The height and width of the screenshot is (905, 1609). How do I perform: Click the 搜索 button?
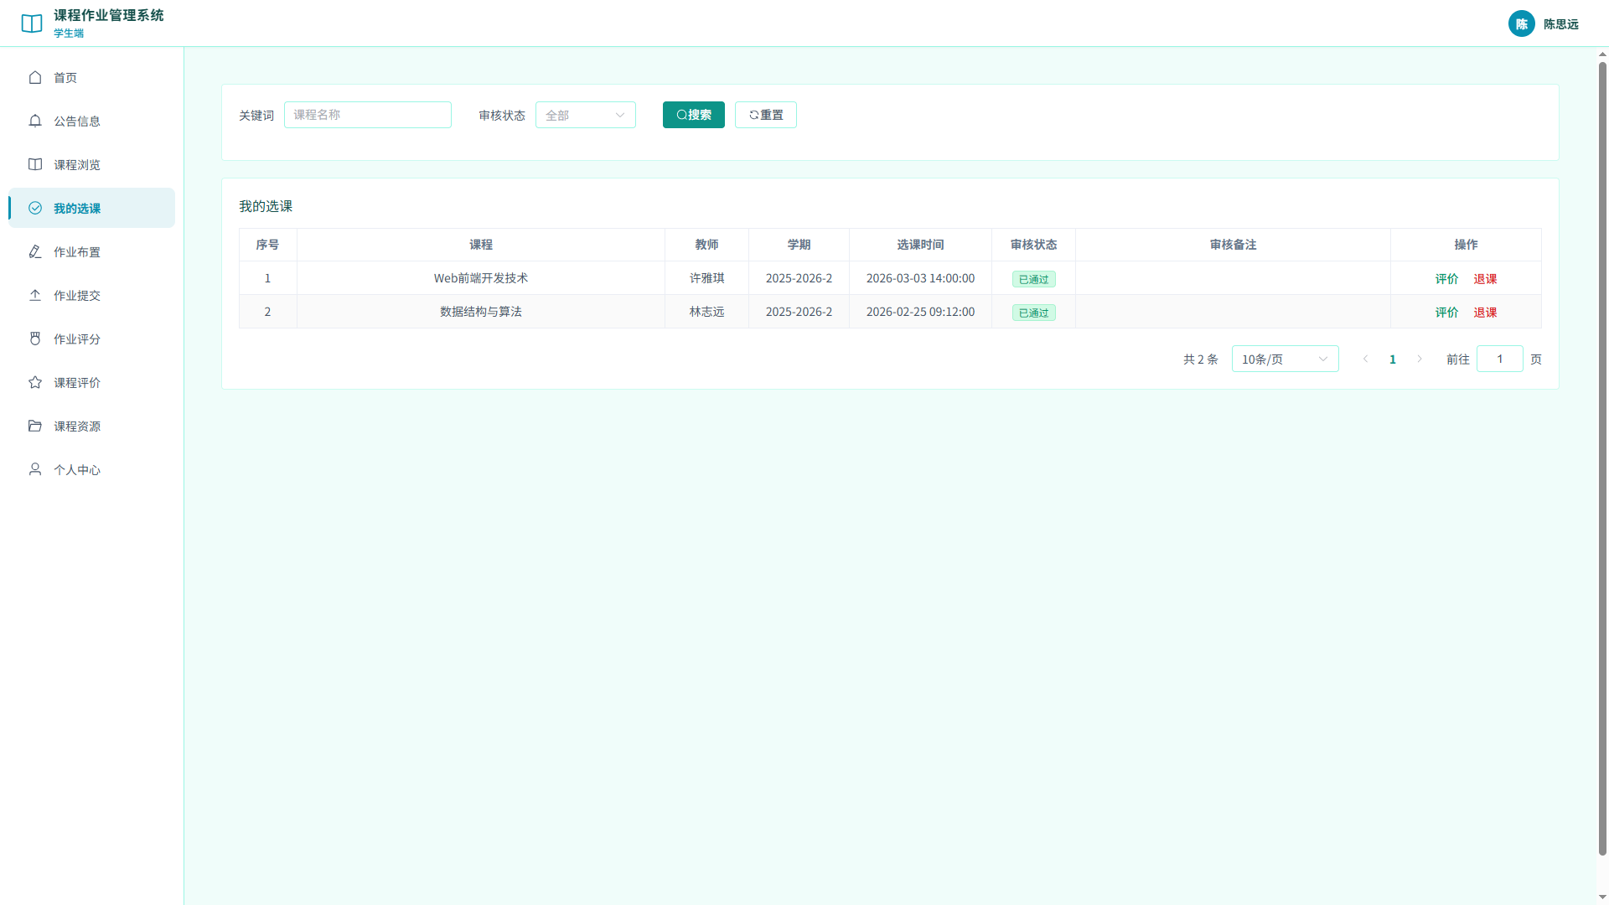[x=694, y=115]
